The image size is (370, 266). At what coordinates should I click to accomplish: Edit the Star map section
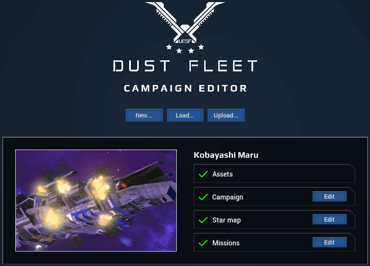pyautogui.click(x=329, y=219)
